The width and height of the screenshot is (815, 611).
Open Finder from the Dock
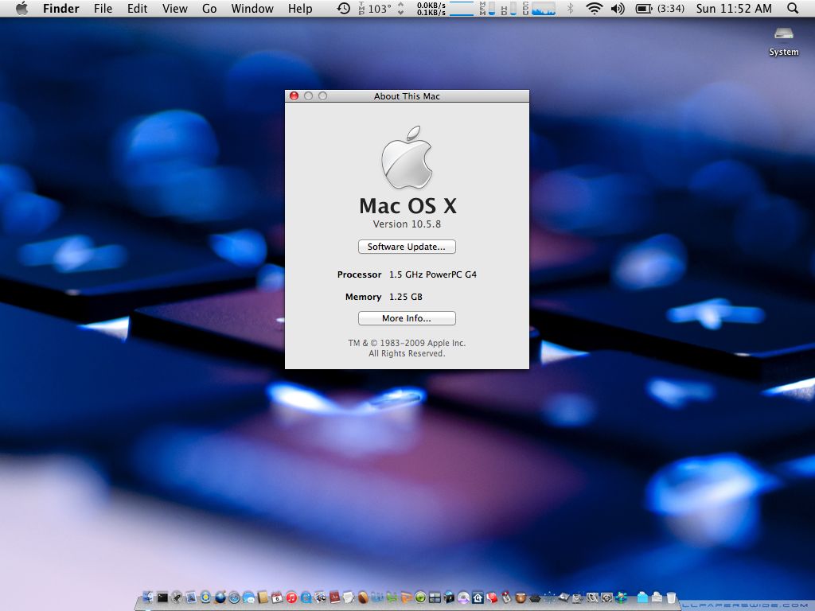[x=148, y=597]
